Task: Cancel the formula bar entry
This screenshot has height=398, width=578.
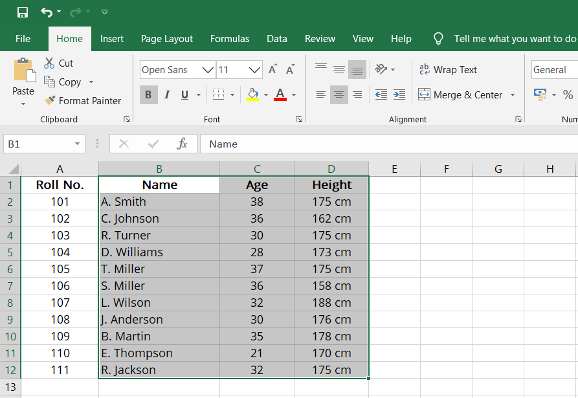Action: pyautogui.click(x=124, y=144)
